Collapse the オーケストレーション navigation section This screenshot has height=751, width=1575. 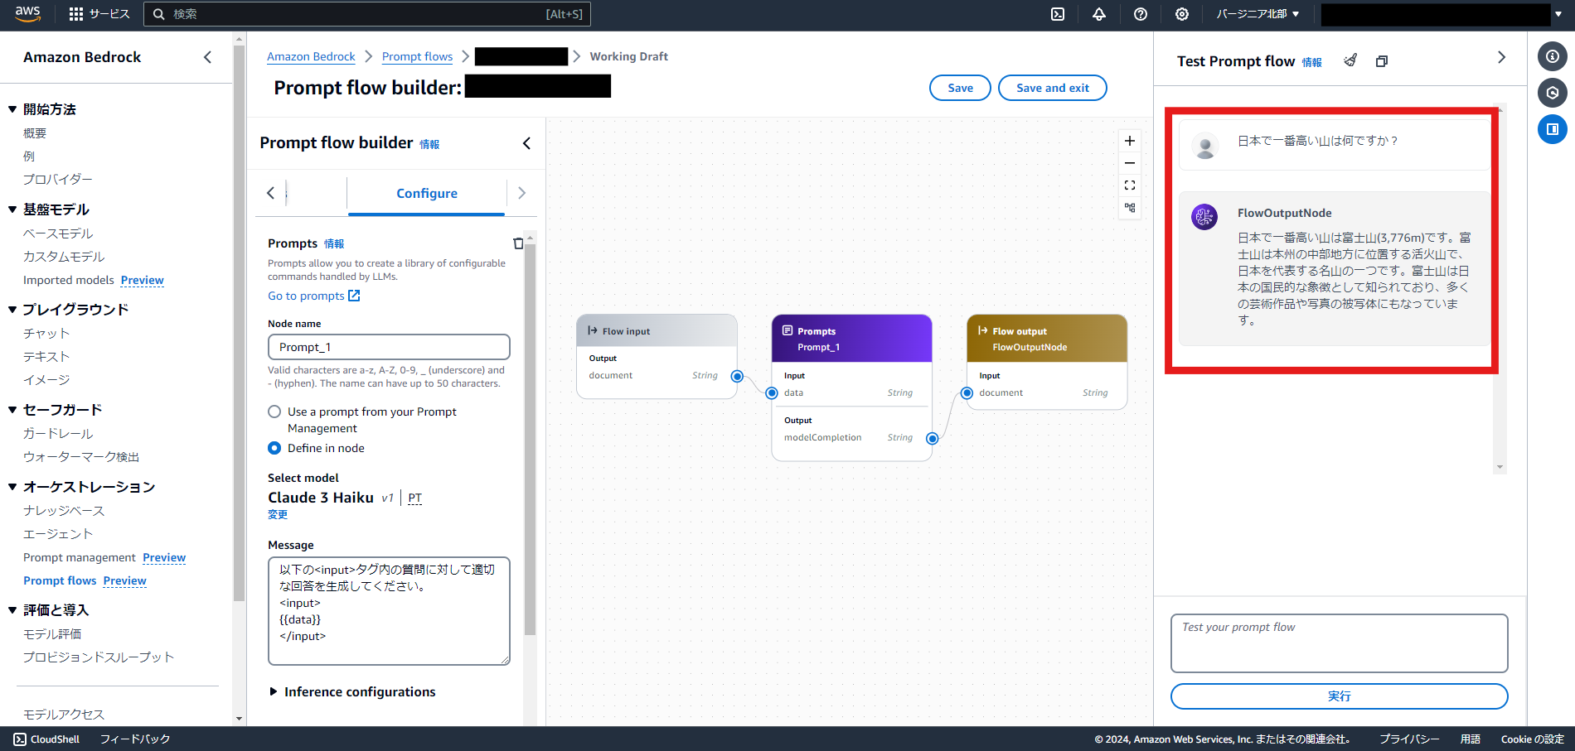click(12, 487)
